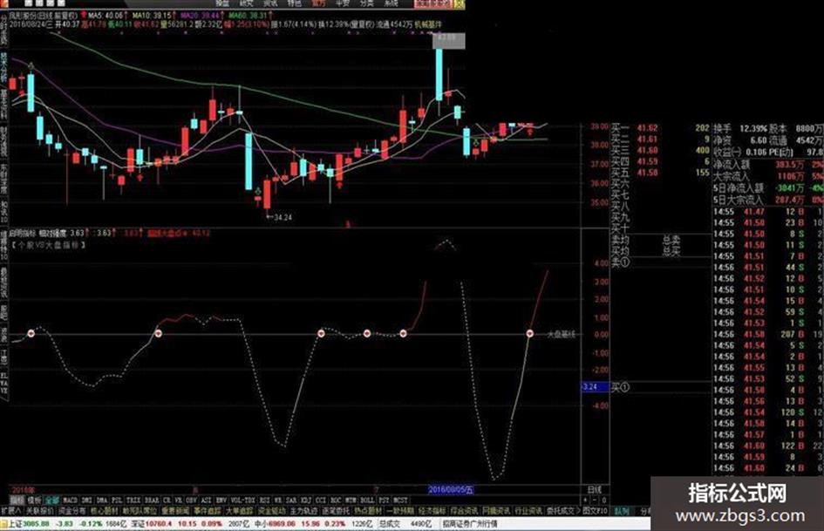This screenshot has height=531, width=824.
Task: Open the 资讯 top menu
Action: click(270, 3)
